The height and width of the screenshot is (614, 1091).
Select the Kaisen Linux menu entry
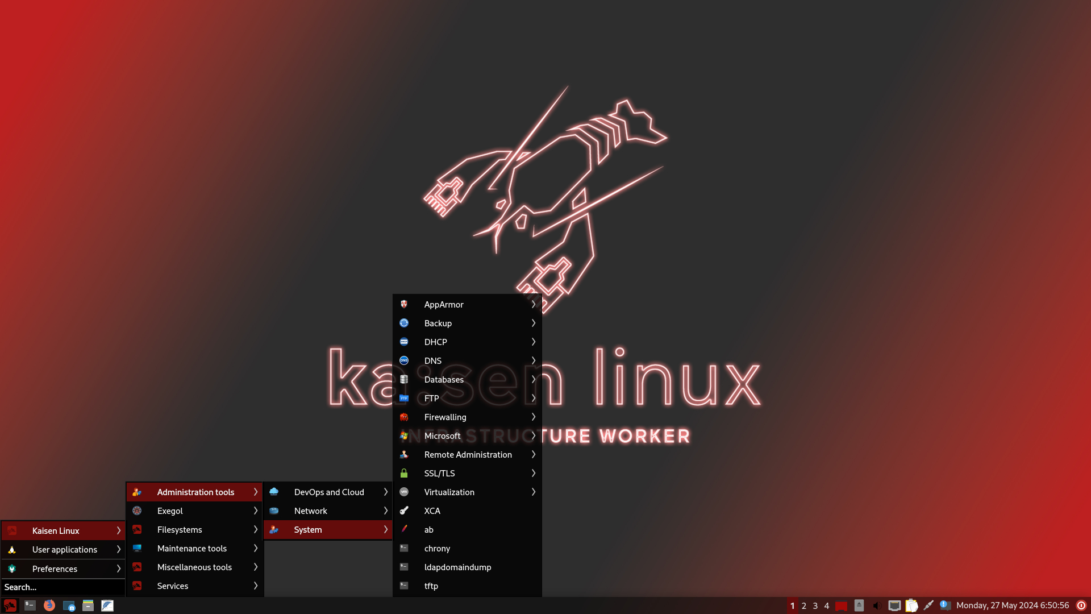pyautogui.click(x=63, y=530)
